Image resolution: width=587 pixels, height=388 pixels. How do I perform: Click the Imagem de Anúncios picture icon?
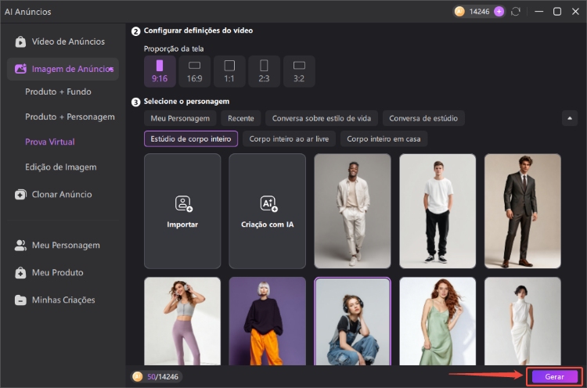(x=20, y=69)
